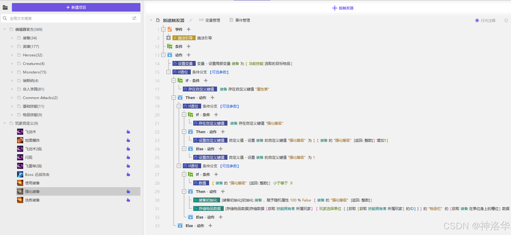Viewport: 511px width, 235px height.
Task: Expand the 英雄(177) folder
Action: pos(12,47)
